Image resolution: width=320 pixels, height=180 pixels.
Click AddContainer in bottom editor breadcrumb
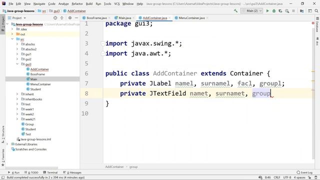point(114,166)
